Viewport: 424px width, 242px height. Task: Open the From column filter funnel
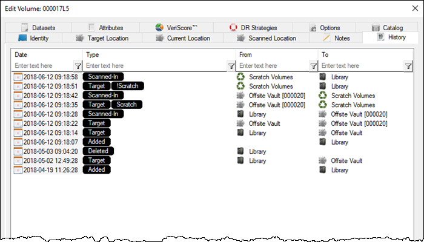[313, 65]
